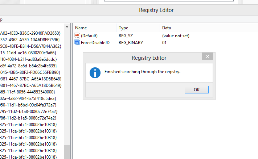Click OK in the search-finished dialog
This screenshot has width=258, height=159.
pyautogui.click(x=196, y=90)
